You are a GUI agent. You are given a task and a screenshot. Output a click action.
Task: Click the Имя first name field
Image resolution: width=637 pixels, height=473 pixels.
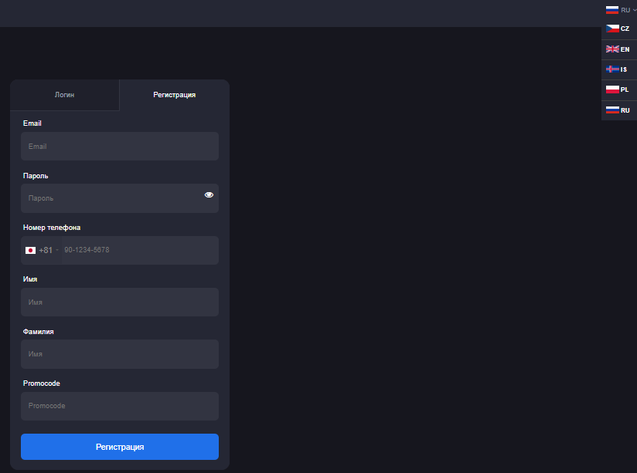[x=120, y=302]
